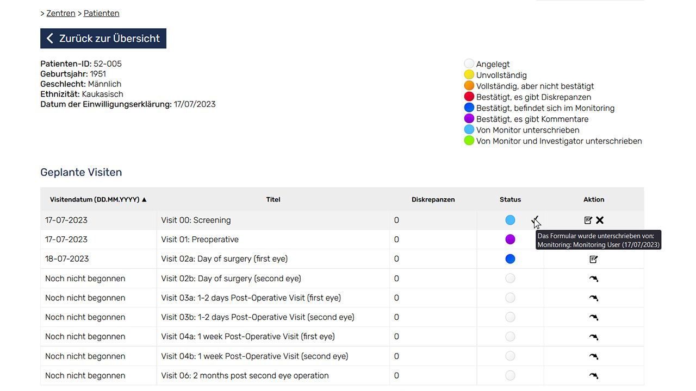Open the Patienten breadcrumb link
The height and width of the screenshot is (391, 696).
pos(102,13)
